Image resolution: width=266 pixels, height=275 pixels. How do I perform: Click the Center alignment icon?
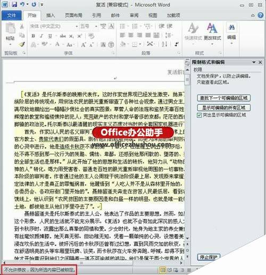pos(131,35)
